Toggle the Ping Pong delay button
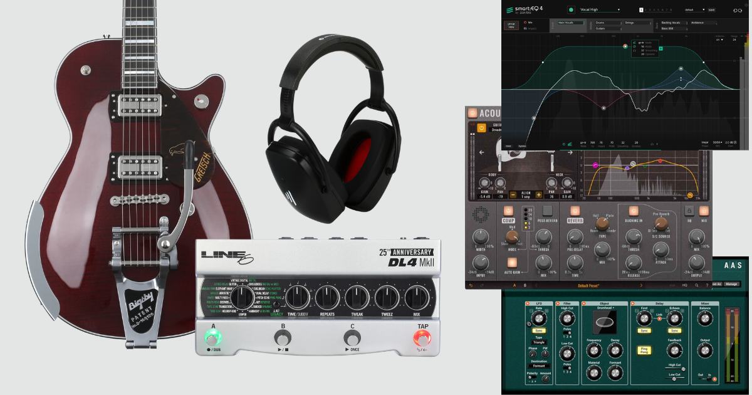 click(644, 350)
